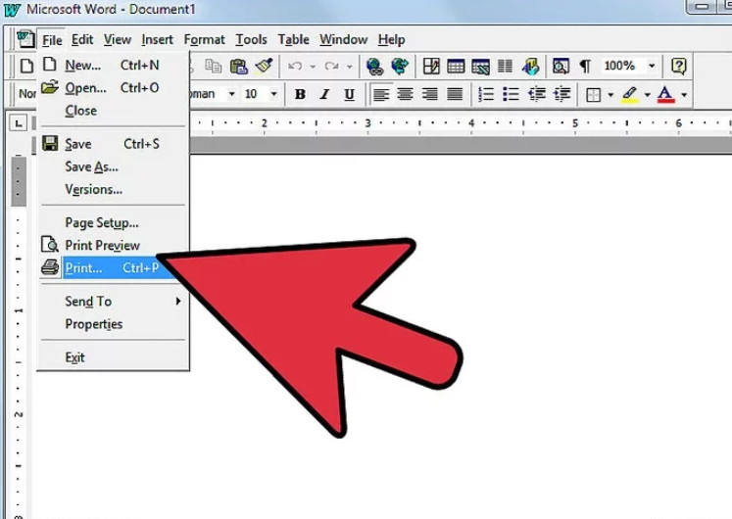The height and width of the screenshot is (519, 732).
Task: Click the Insert Hyperlink globe icon
Action: pyautogui.click(x=374, y=67)
